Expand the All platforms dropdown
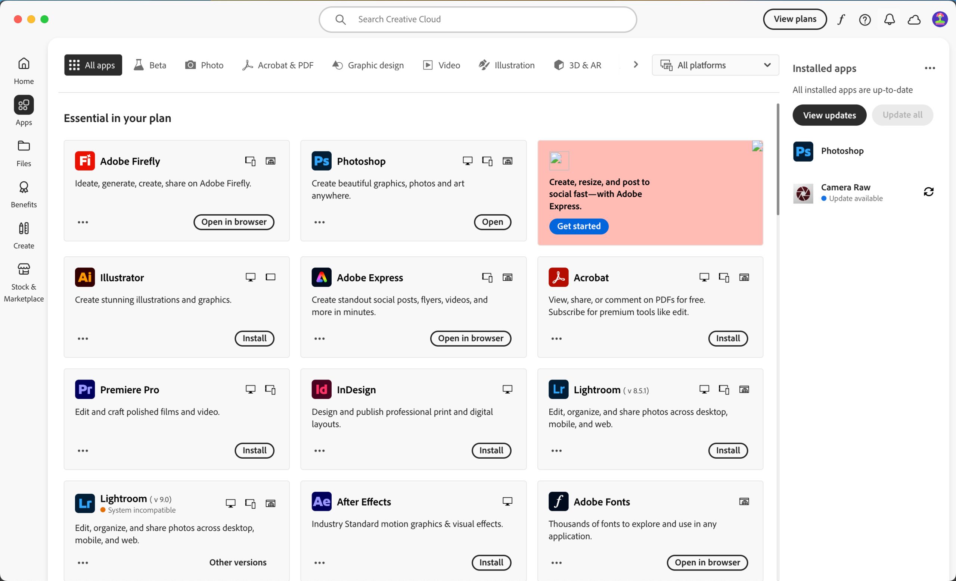The image size is (956, 581). (715, 65)
